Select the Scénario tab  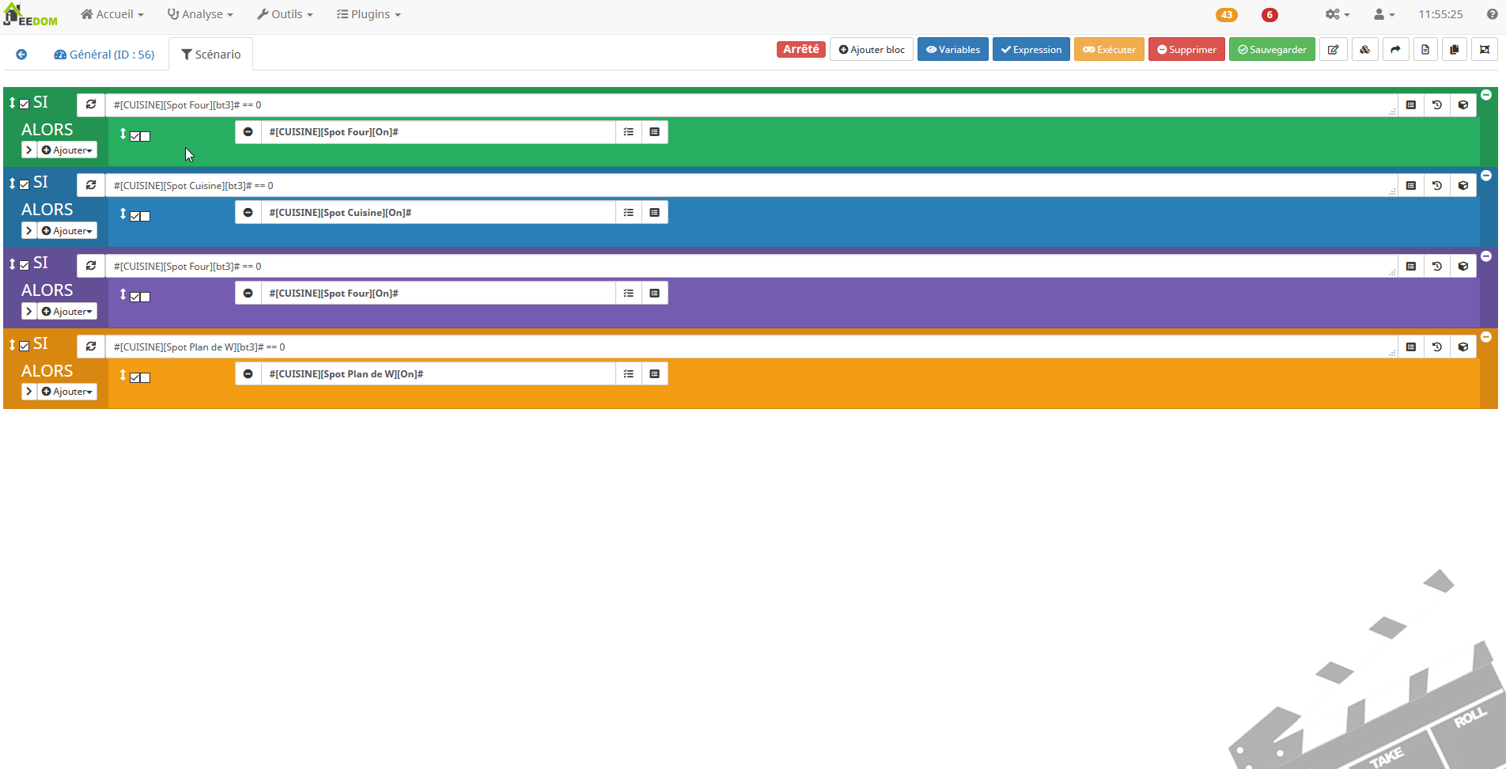point(211,55)
